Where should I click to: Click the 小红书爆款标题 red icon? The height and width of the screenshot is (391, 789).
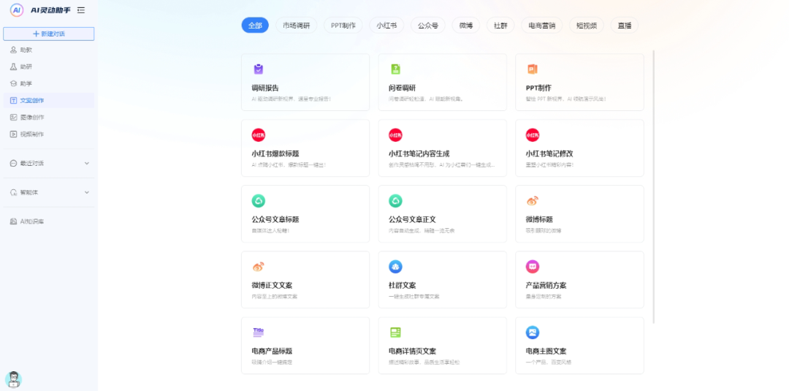pyautogui.click(x=258, y=135)
